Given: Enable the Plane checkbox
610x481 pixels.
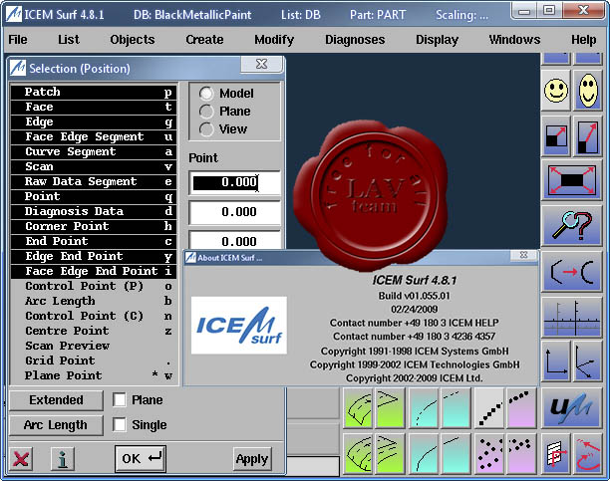Looking at the screenshot, I should (120, 399).
